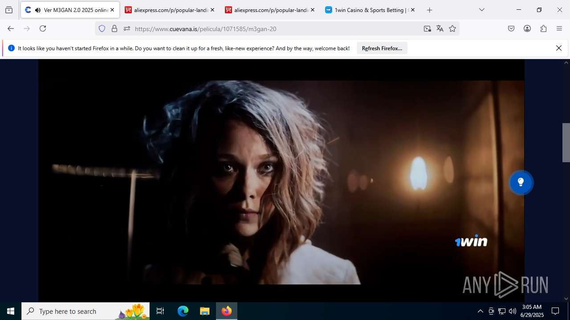
Task: Open Firefox account menu
Action: [527, 28]
